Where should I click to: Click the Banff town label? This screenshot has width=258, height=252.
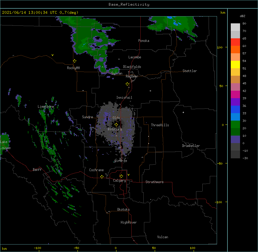pyautogui.click(x=37, y=170)
